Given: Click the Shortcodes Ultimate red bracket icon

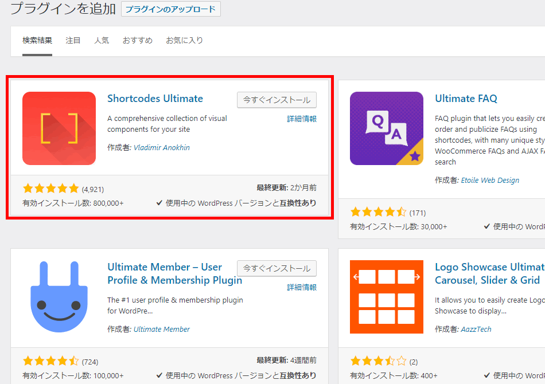Looking at the screenshot, I should coord(59,128).
